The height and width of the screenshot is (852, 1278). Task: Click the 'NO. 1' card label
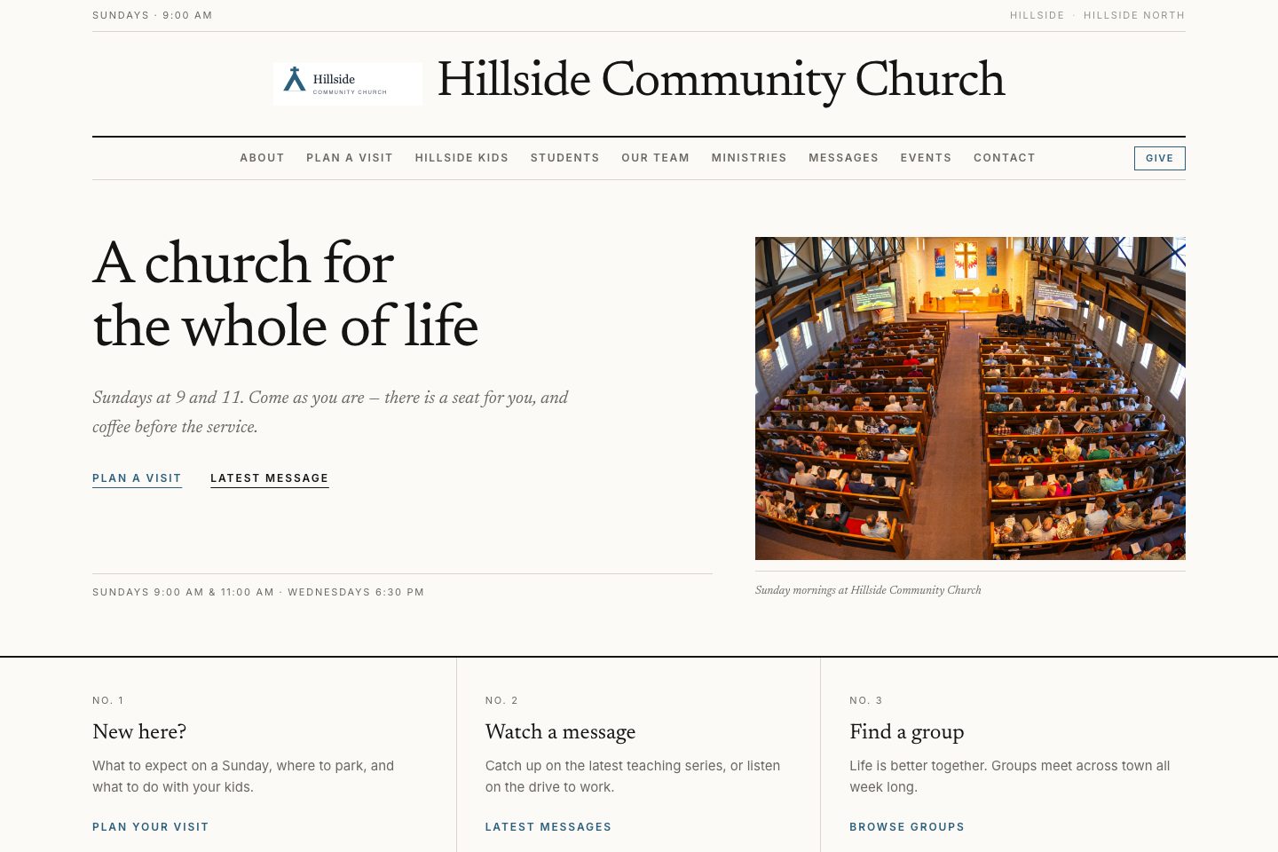point(108,700)
